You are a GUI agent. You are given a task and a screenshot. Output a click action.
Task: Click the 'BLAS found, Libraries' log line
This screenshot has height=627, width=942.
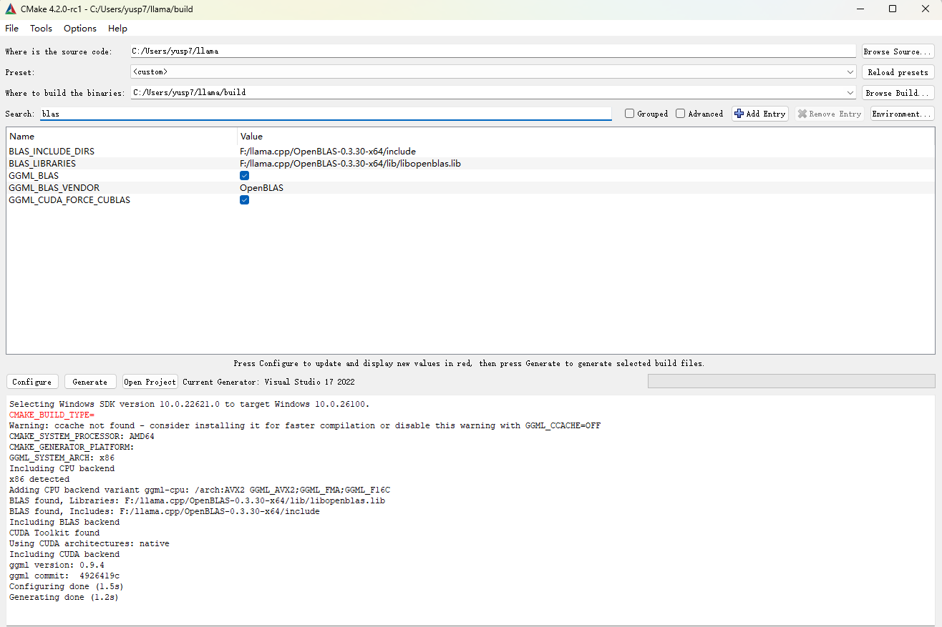[x=197, y=500]
